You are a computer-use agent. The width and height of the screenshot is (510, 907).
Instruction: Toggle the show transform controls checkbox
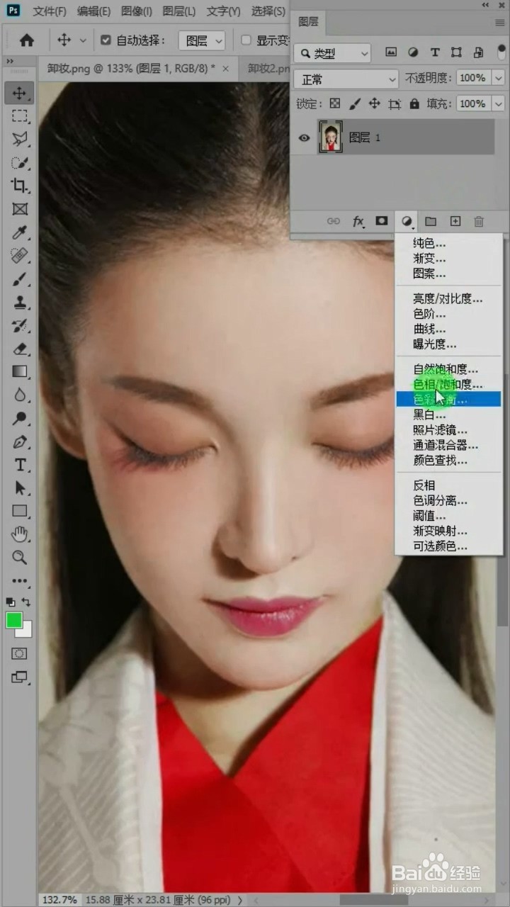pyautogui.click(x=246, y=40)
